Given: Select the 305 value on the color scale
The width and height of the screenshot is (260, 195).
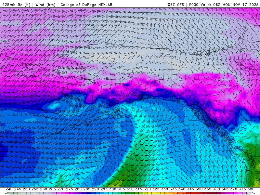Looking at the screenshot, I should pos(121,189).
